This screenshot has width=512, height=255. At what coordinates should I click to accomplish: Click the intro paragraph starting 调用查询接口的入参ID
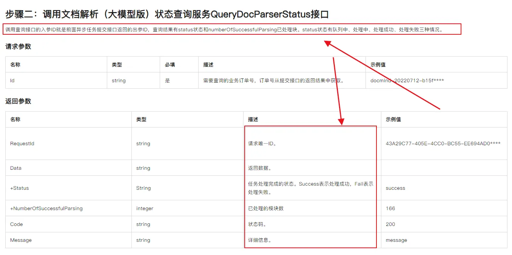click(x=224, y=29)
